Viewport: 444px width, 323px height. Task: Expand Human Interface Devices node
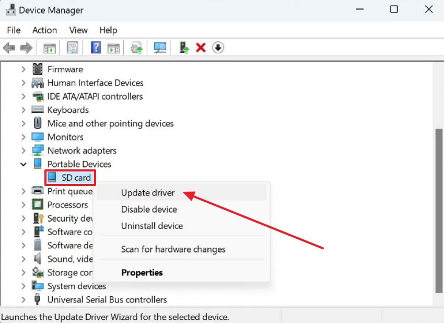pos(24,83)
